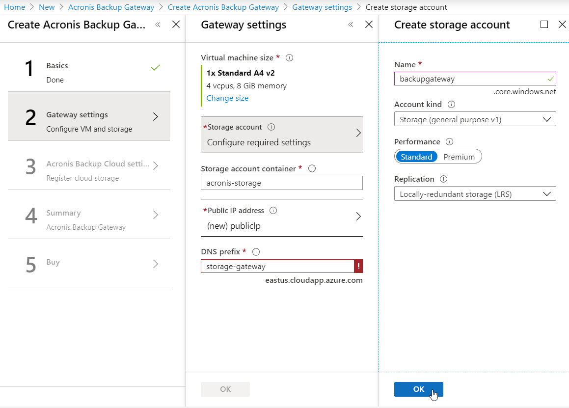The height and width of the screenshot is (408, 569).
Task: Open the Account kind dropdown
Action: (475, 119)
